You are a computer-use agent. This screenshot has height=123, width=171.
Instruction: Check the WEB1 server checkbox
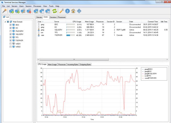click(11, 43)
